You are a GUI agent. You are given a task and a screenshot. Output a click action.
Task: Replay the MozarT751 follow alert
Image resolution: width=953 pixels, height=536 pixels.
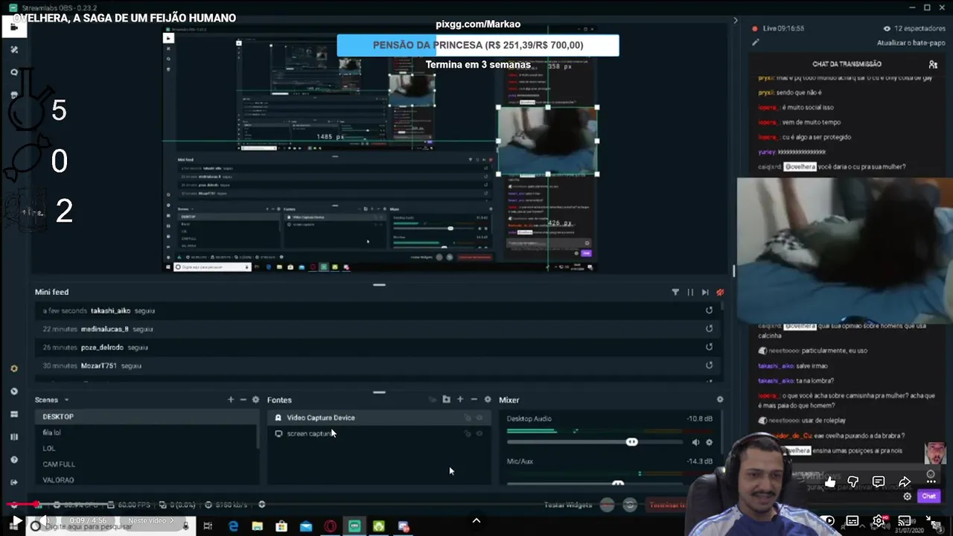[709, 366]
